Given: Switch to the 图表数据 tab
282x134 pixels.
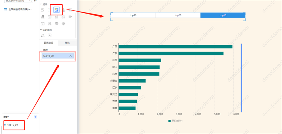Looking at the screenshot, I should pos(48,43).
